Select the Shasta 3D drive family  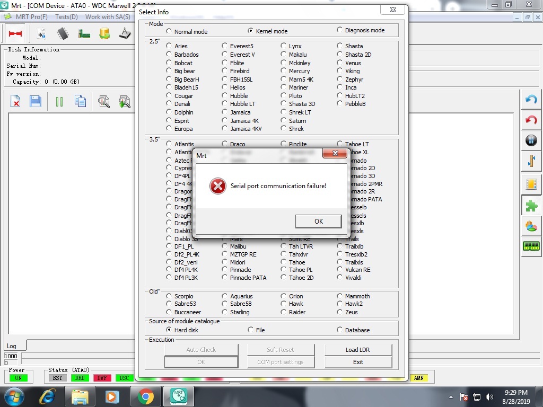click(283, 103)
